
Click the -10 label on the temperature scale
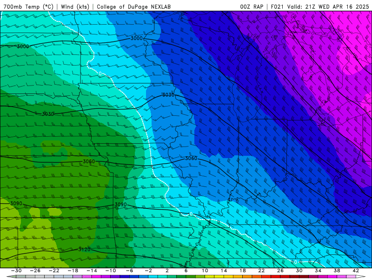[111, 271]
